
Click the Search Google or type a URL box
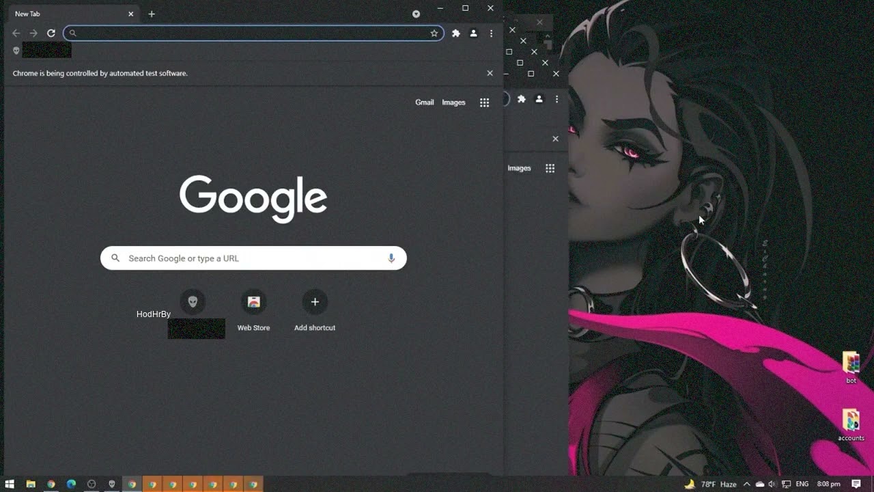coord(253,258)
